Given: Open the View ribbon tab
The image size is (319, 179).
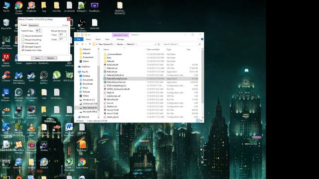Looking at the screenshot, I should coord(107,39).
